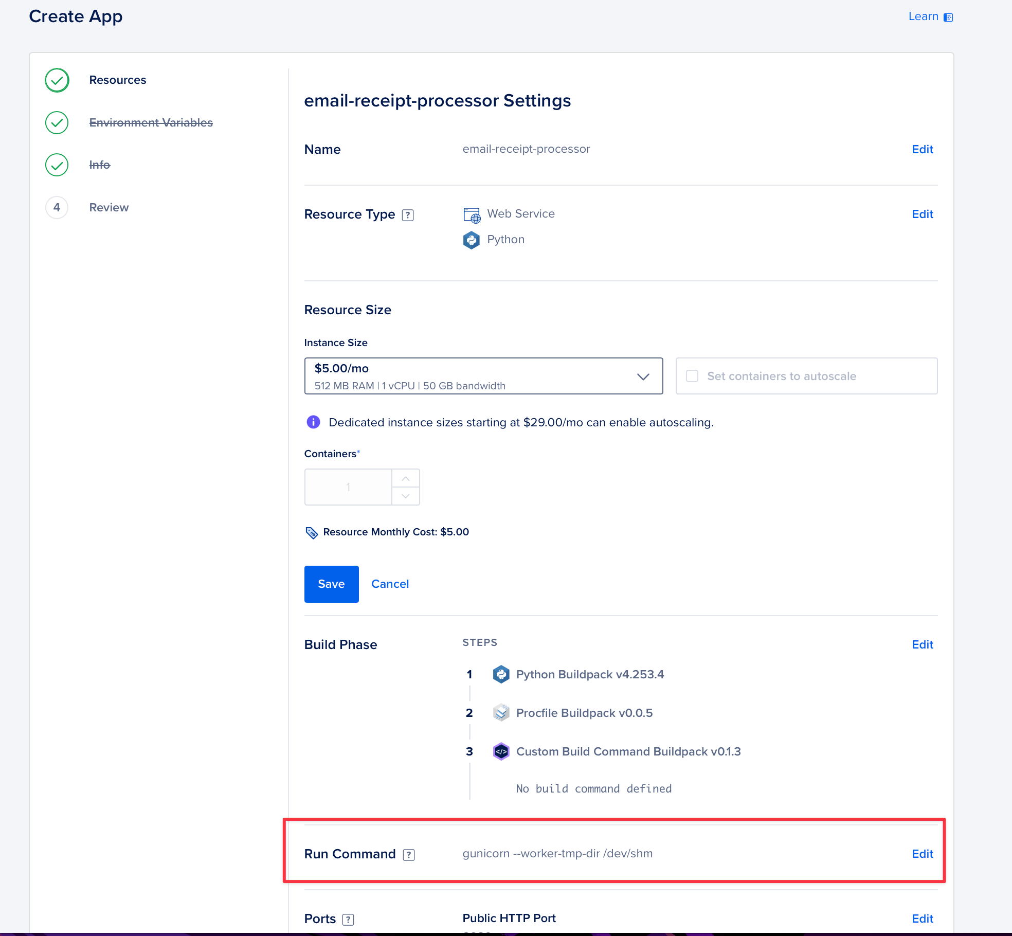Screen dimensions: 1012x936
Task: Click the Web Service label
Action: (521, 214)
